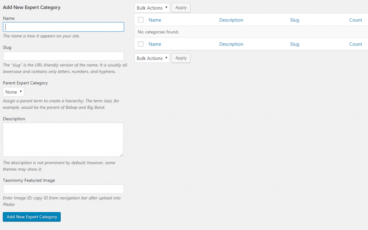Screen dimensions: 368x230
Task: Expand the top Bulk Actions dropdown
Action: (152, 8)
